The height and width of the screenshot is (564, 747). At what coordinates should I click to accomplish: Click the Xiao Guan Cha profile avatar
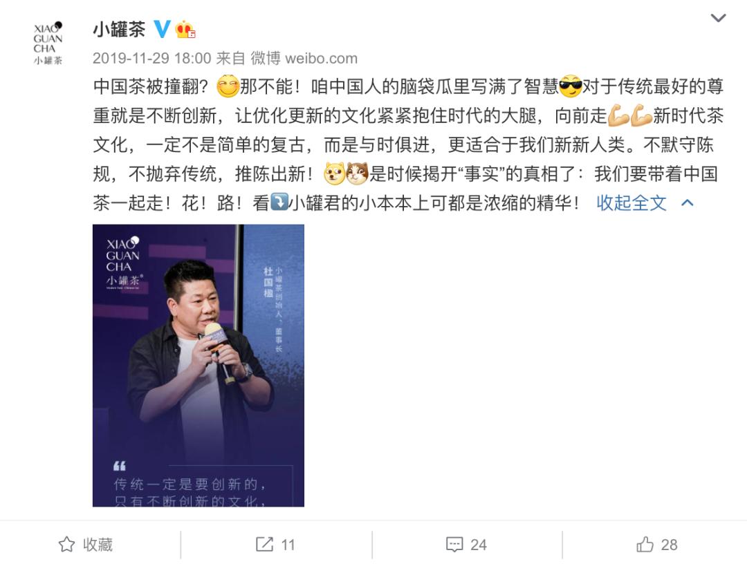pos(48,43)
